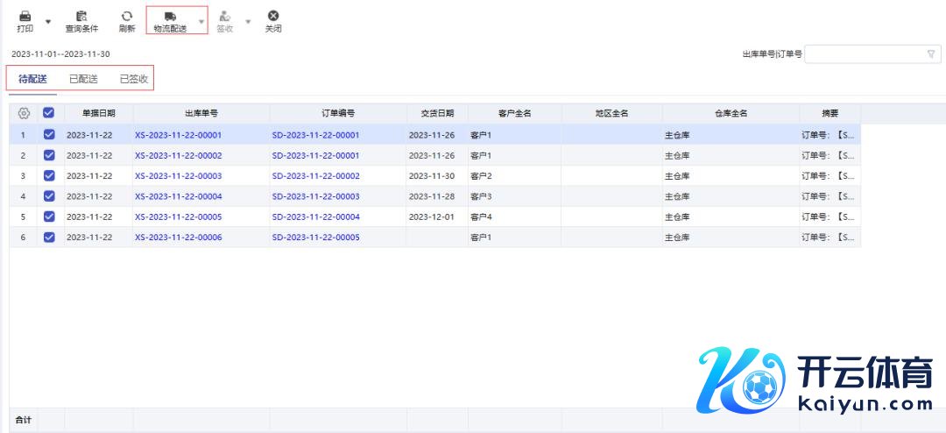This screenshot has width=946, height=433.
Task: Open outbound order link XS-2023-11-22-00003
Action: pyautogui.click(x=178, y=176)
